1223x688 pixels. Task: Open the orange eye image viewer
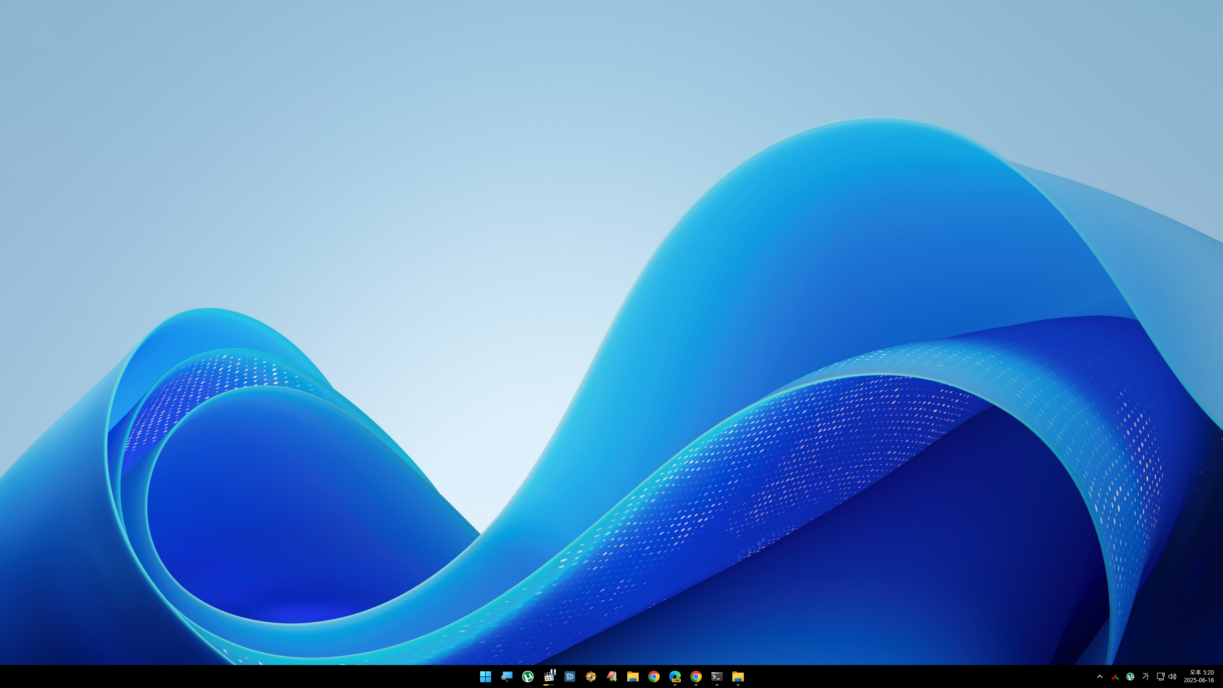(591, 677)
